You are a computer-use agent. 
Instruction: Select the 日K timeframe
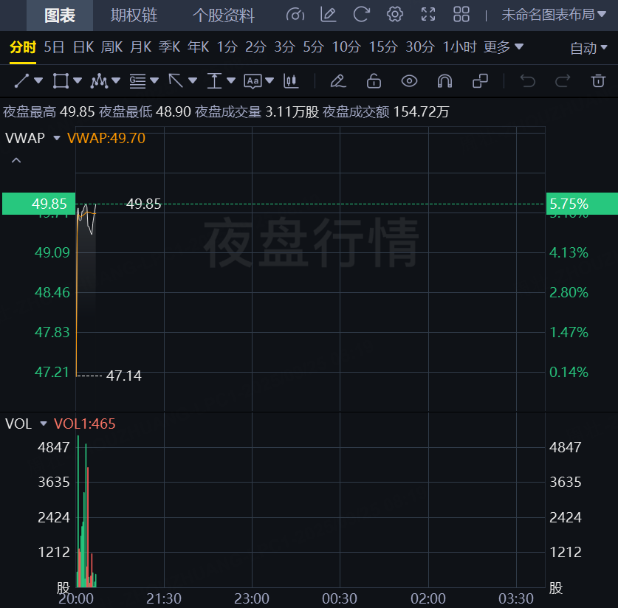(83, 47)
